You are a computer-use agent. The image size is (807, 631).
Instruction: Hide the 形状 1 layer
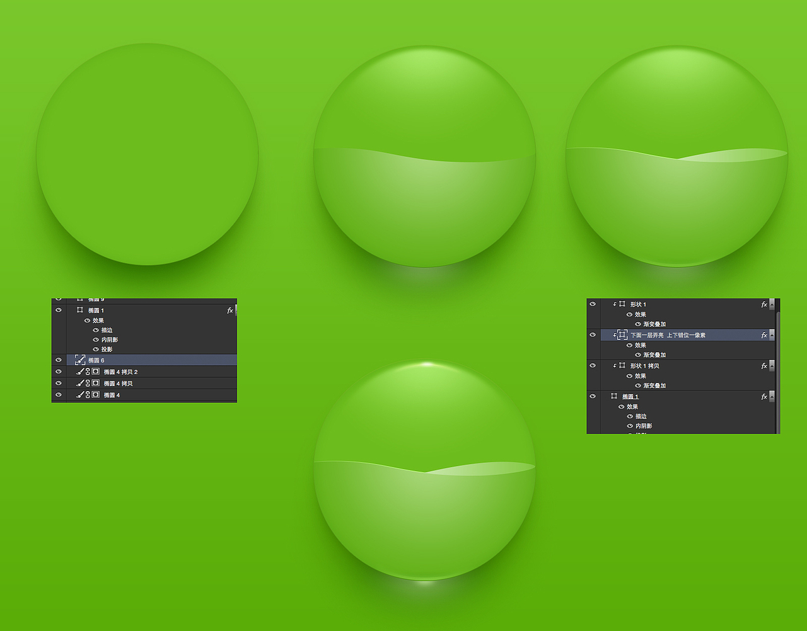click(x=593, y=304)
